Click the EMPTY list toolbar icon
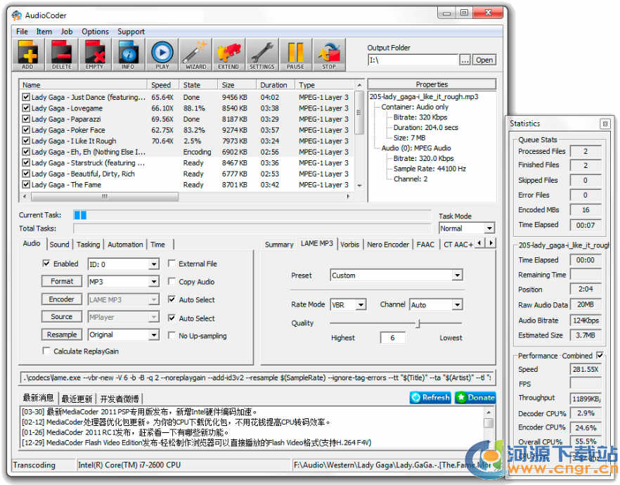Image resolution: width=620 pixels, height=485 pixels. [95, 55]
